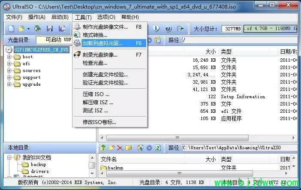
Task: Click the disc capacity bar of 4.7GB
Action: 270,29
